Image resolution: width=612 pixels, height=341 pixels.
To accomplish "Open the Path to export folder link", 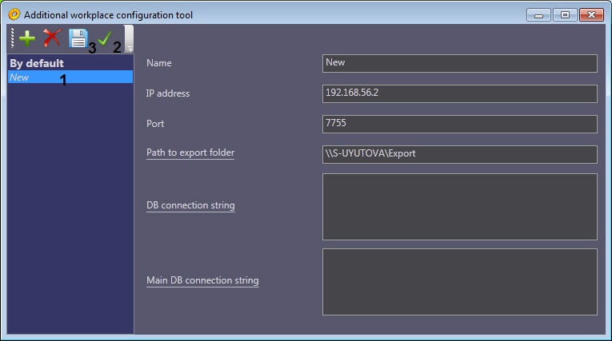I will point(190,153).
